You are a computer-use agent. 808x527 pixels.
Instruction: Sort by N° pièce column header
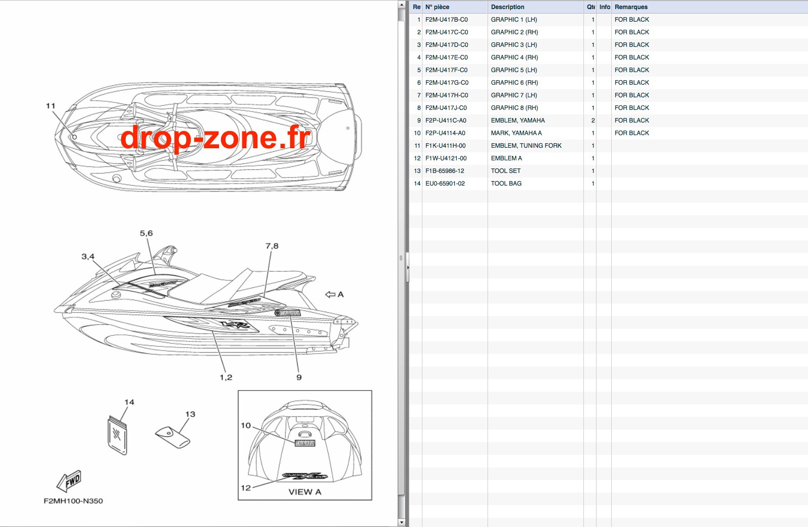455,7
